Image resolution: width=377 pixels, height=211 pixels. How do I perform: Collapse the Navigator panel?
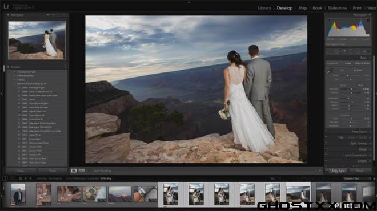(8, 15)
